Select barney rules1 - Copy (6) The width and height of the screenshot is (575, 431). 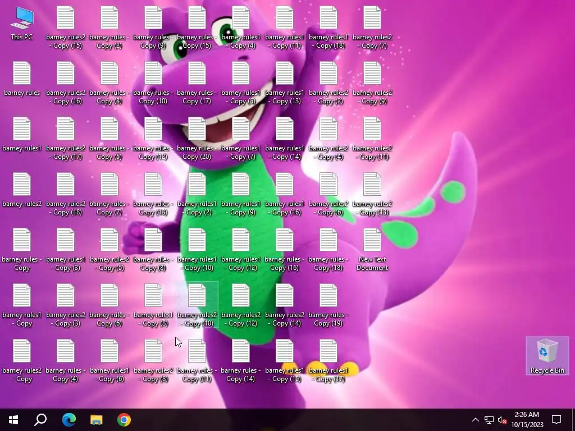click(x=109, y=361)
